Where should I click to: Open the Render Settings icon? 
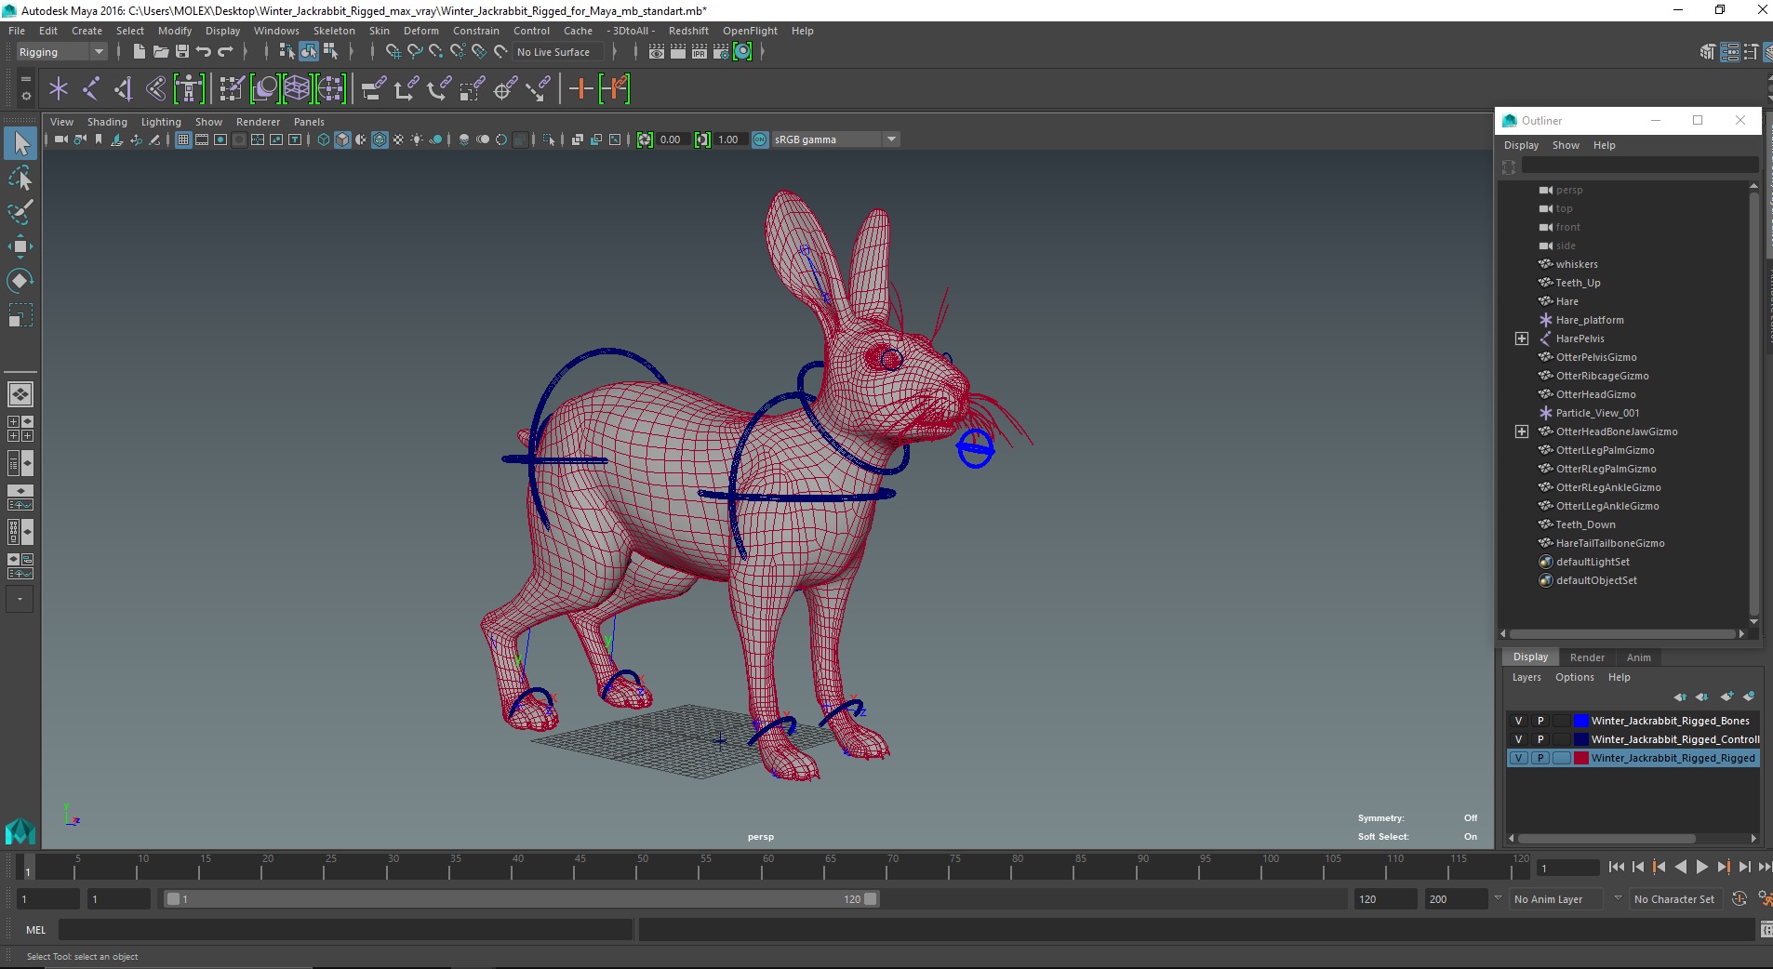721,52
